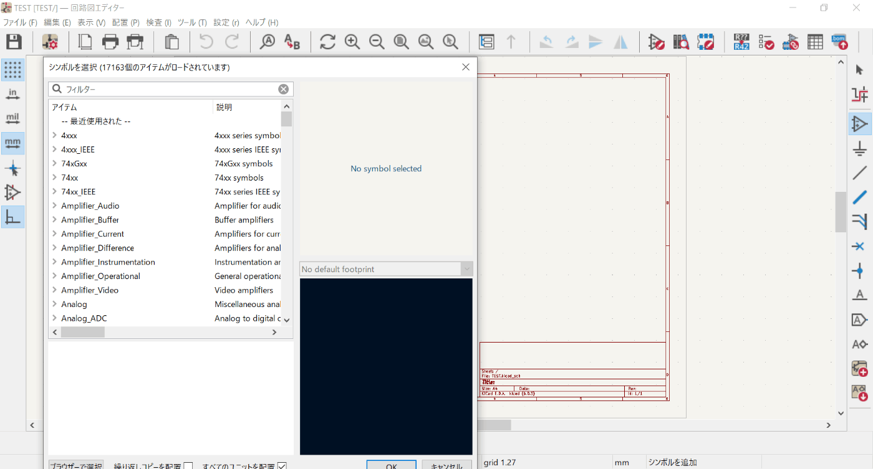Expand the Amplifier_Operational library
Image resolution: width=873 pixels, height=469 pixels.
click(55, 276)
